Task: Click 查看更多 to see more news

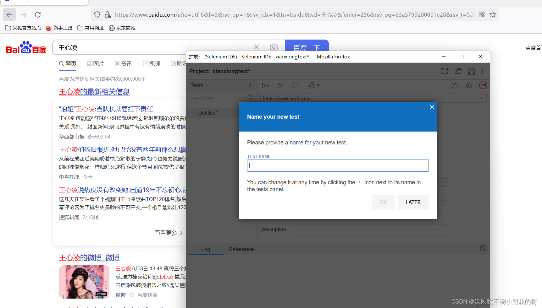Action: click(169, 233)
